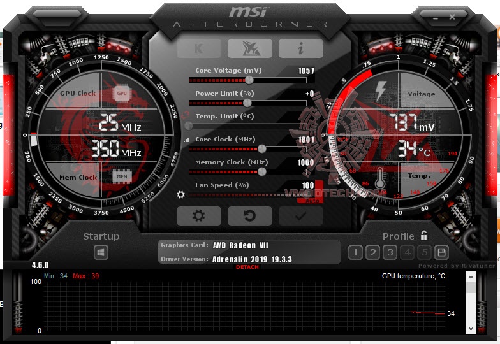Image resolution: width=500 pixels, height=344 pixels.
Task: Click the Memory Clock value 1000
Action: [x=306, y=162]
